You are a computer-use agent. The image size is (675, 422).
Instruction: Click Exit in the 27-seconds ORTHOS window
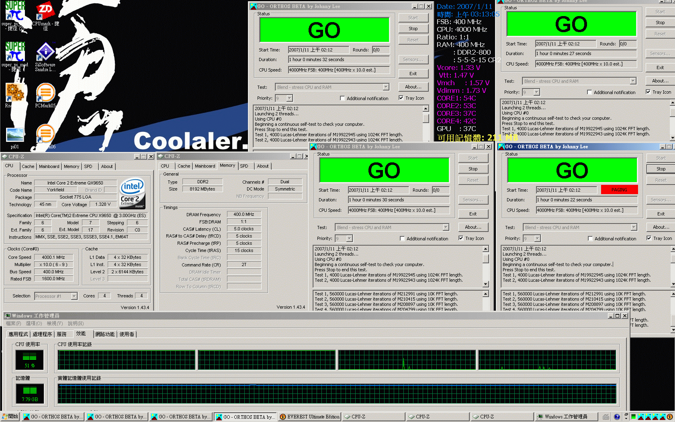pyautogui.click(x=660, y=68)
